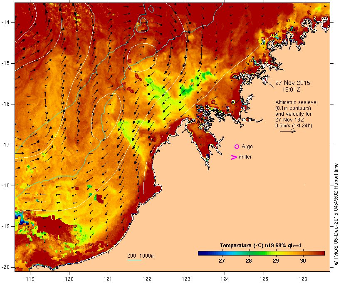Image resolution: width=341 pixels, height=283 pixels.
Task: Click the magenta Argo circle legend symbol
Action: click(237, 147)
